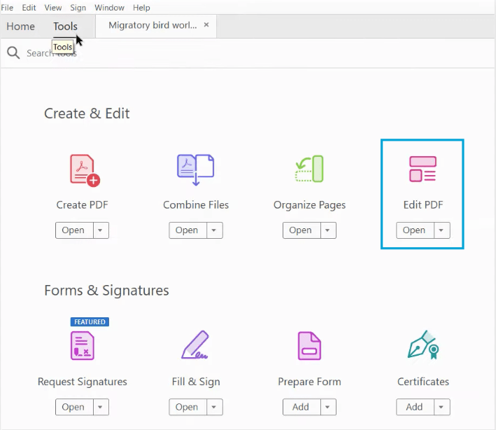The width and height of the screenshot is (496, 430).
Task: Open the Organize Pages tool button
Action: (302, 230)
